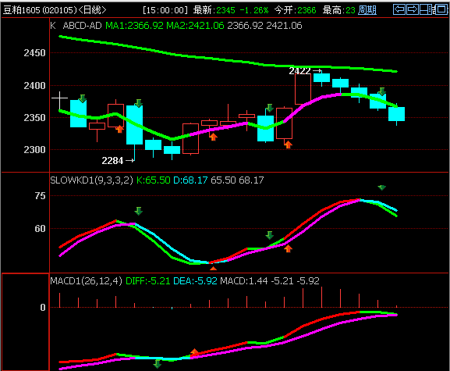Click the right arrow navigation icon
Image resolution: width=450 pixels, height=371 pixels.
pyautogui.click(x=412, y=9)
